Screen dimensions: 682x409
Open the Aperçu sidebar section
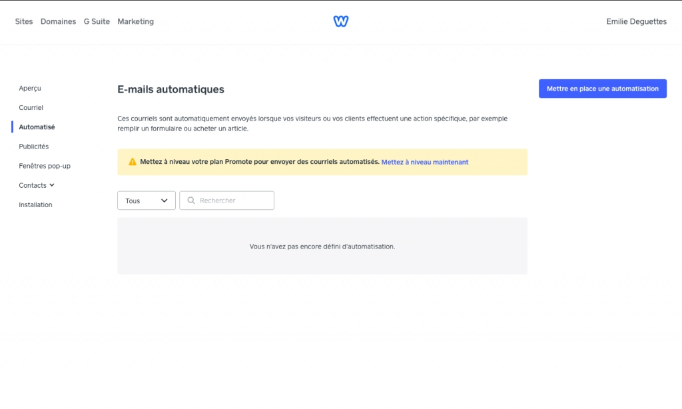click(30, 89)
